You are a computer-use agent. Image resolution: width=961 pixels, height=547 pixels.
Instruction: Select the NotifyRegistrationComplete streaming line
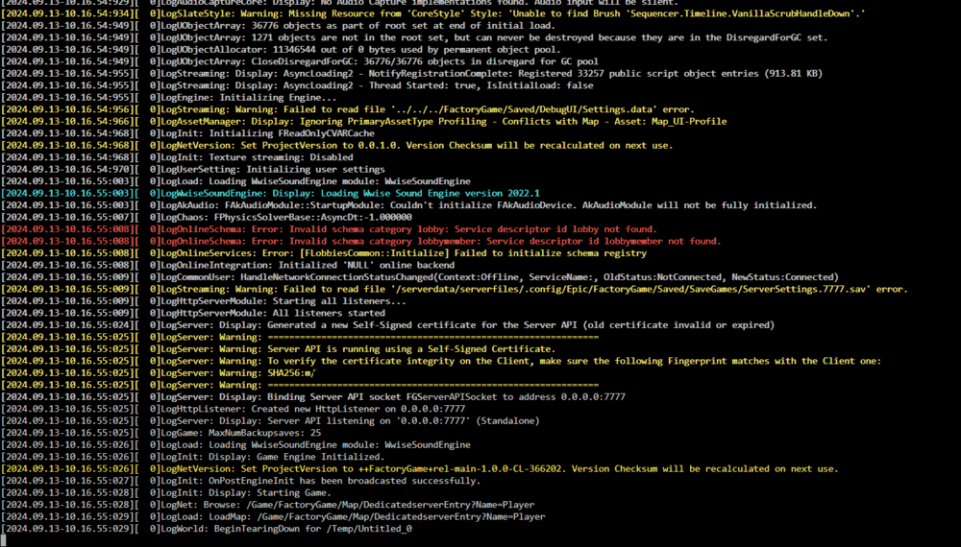point(412,74)
